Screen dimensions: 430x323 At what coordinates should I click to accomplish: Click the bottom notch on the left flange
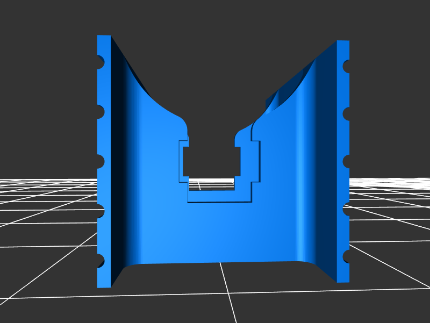coord(100,261)
